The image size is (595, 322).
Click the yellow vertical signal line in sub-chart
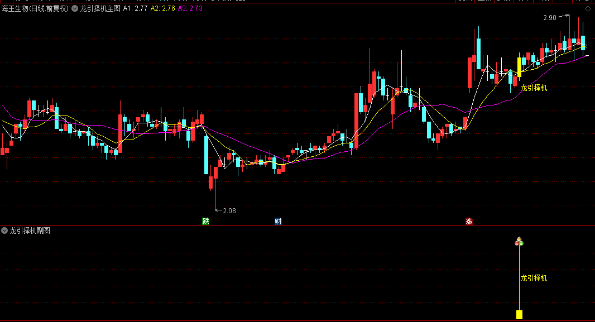(x=520, y=278)
